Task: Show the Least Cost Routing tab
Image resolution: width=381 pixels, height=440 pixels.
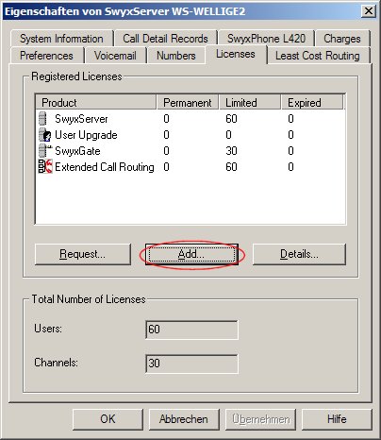Action: [x=318, y=56]
